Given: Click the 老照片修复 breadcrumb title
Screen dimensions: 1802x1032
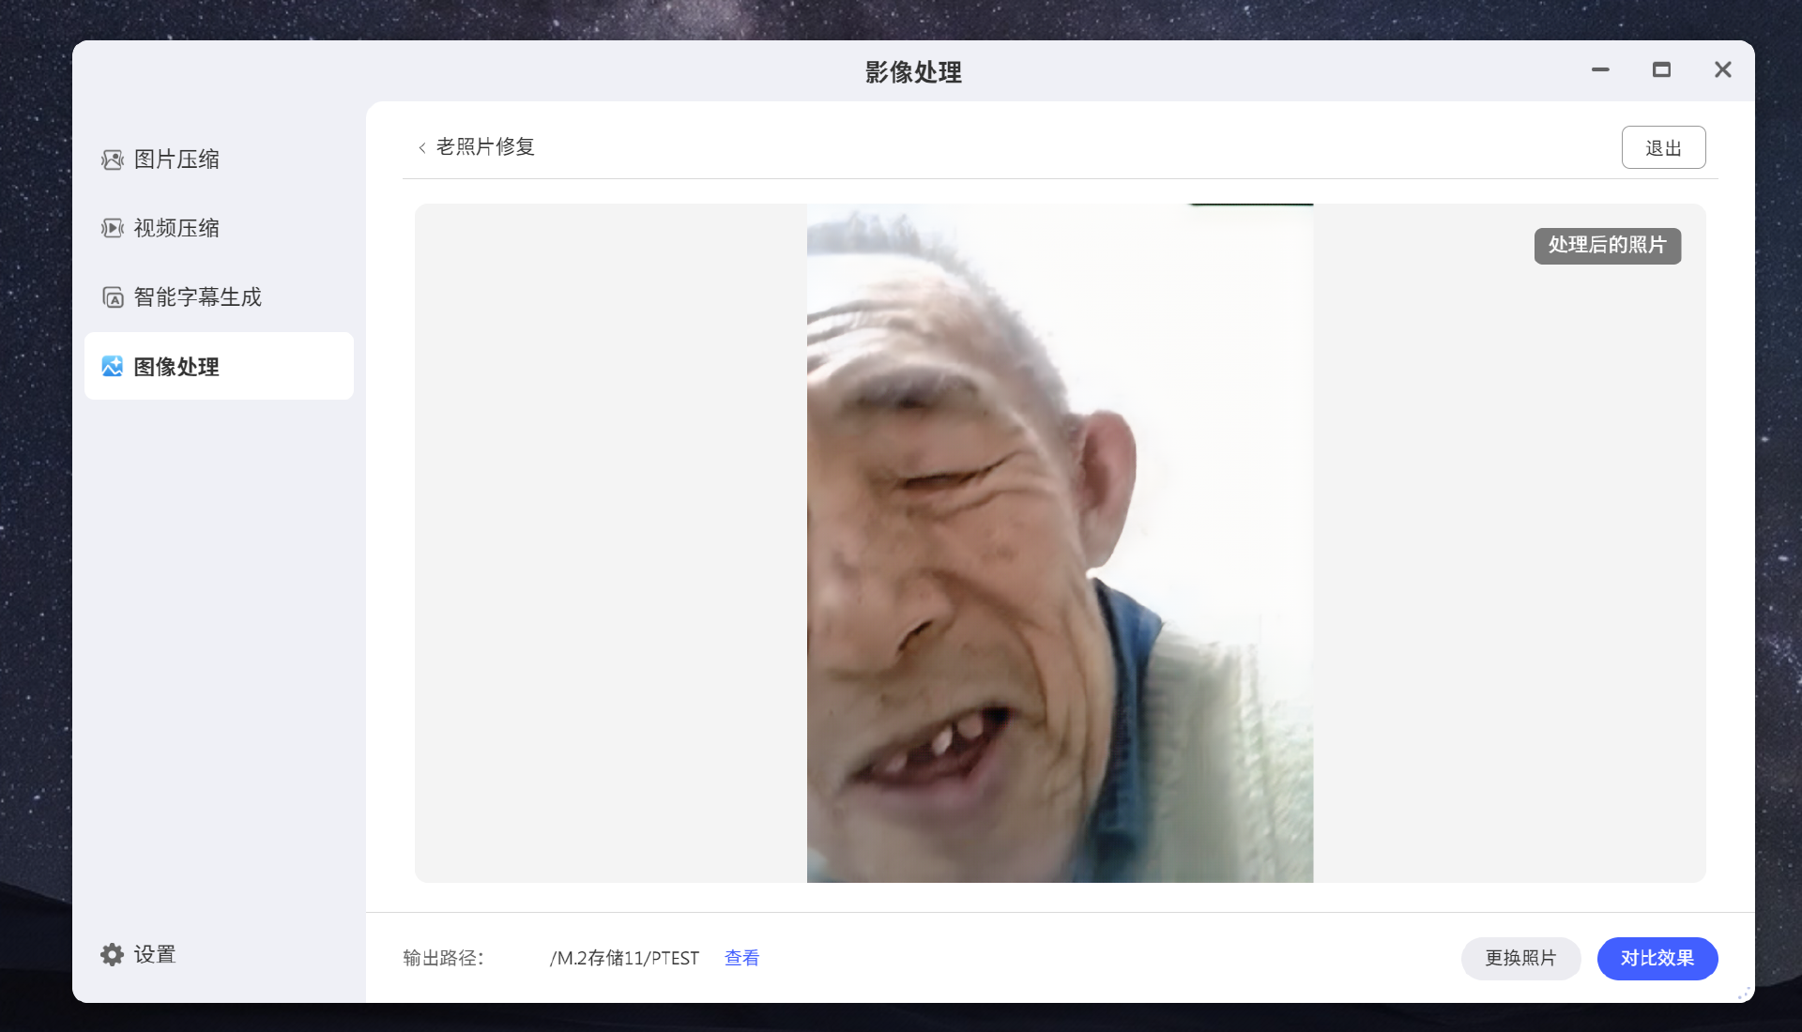Looking at the screenshot, I should (x=485, y=147).
